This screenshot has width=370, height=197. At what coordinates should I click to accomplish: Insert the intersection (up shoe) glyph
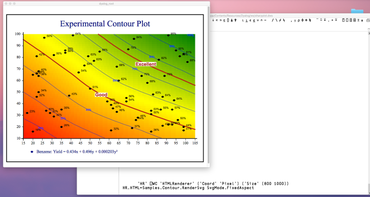261,20
